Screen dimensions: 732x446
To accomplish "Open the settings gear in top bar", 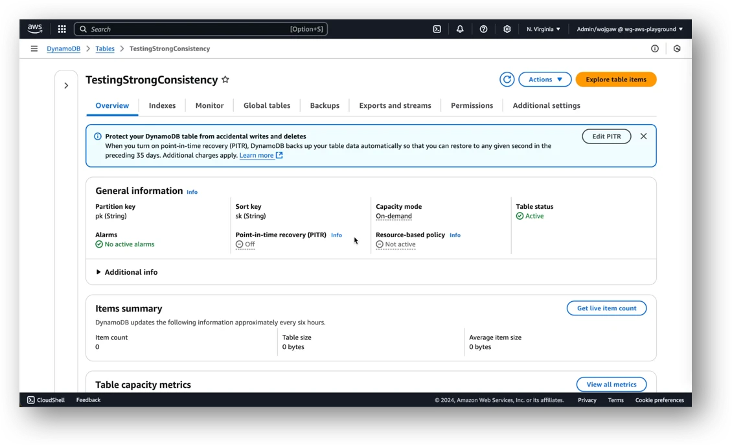I will [507, 29].
